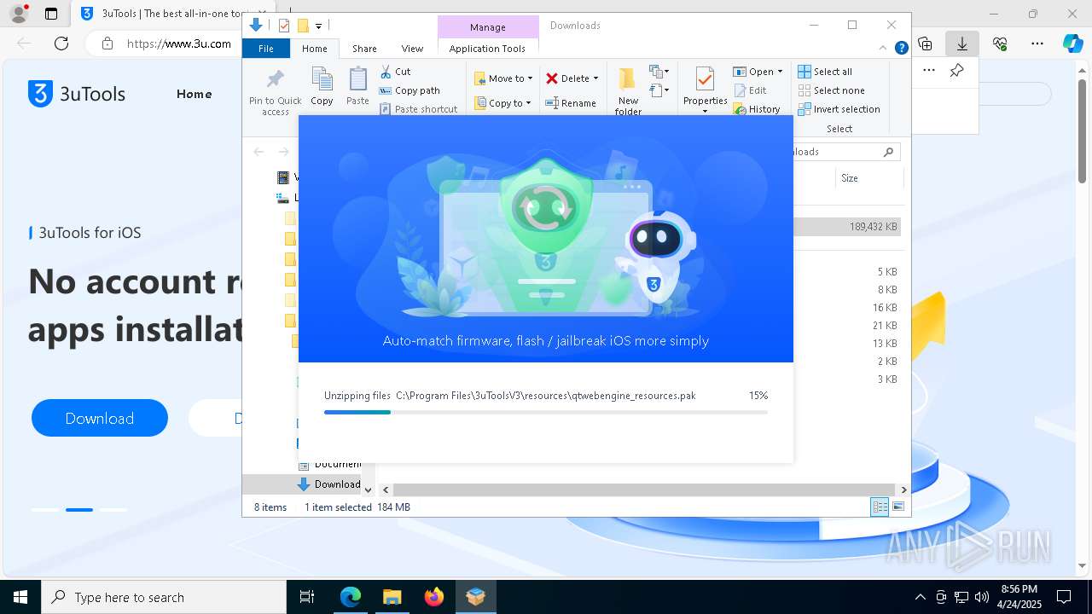Screen dimensions: 1092x614
Task: Open Firefox from the taskbar
Action: (434, 597)
